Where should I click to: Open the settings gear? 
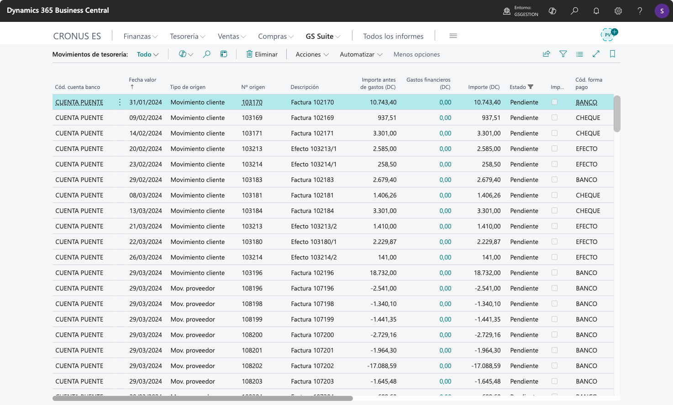click(618, 11)
